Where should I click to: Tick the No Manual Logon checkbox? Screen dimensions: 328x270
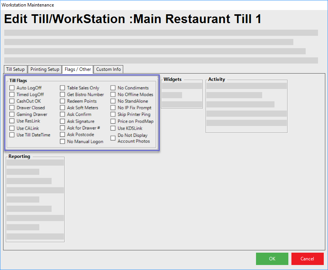tap(62, 141)
